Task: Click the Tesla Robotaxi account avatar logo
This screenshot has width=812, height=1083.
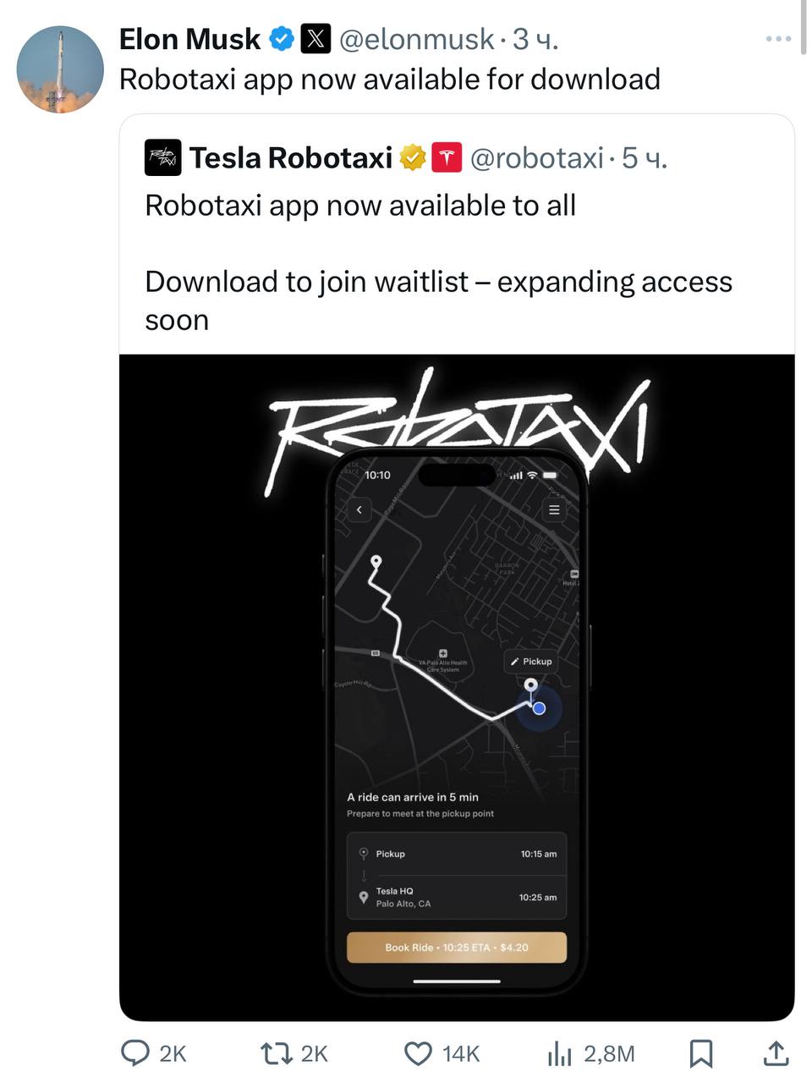Action: click(162, 157)
